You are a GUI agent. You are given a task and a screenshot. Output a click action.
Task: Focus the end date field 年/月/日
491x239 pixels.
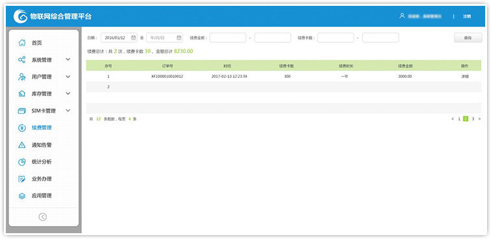click(165, 38)
